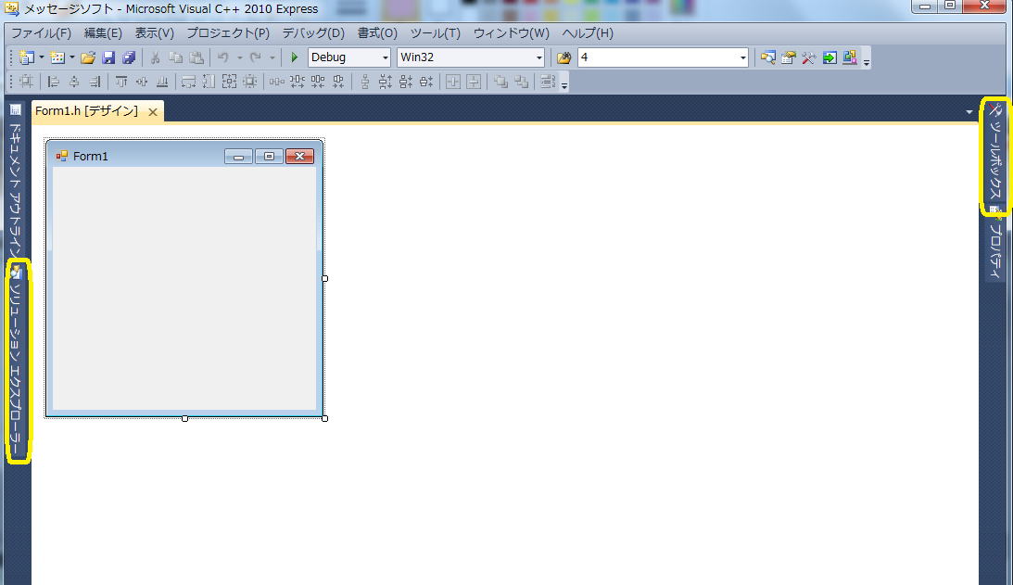Click the Save All icon
The height and width of the screenshot is (585, 1013).
[129, 57]
